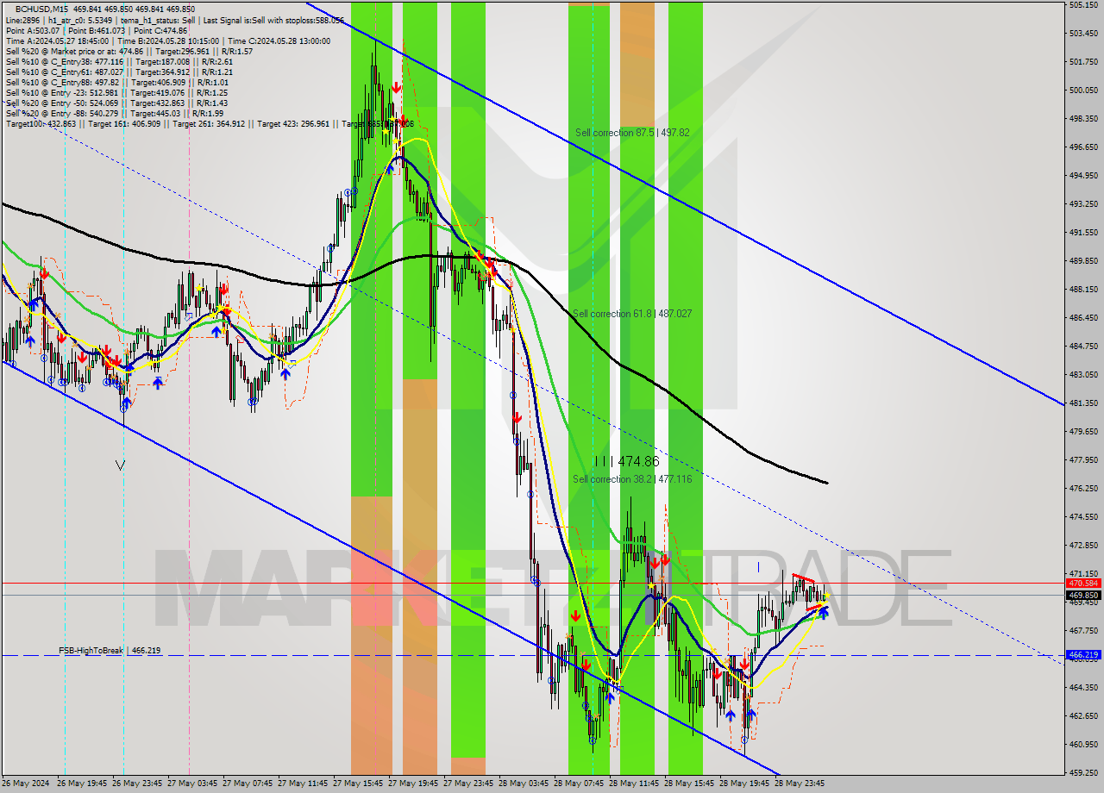
Task: Select the 'Sell %20 @ Entry -88: 540.279' line
Action: (x=114, y=113)
